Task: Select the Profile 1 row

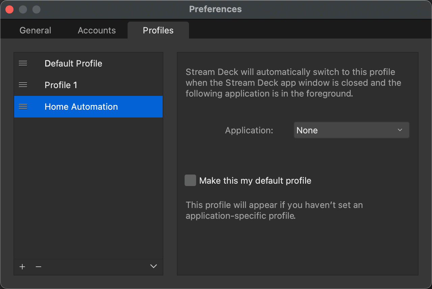Action: (x=88, y=85)
